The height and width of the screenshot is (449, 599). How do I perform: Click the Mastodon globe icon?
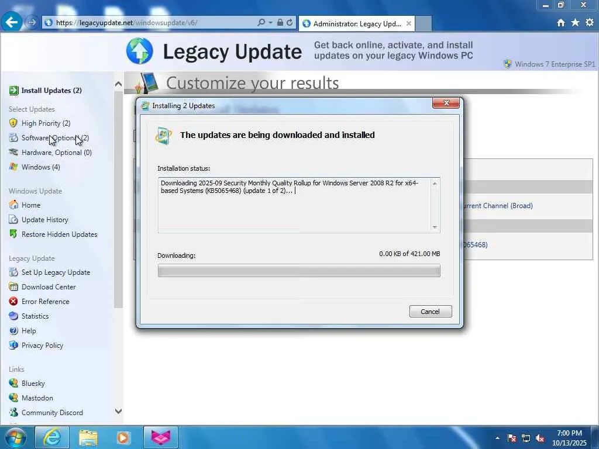(13, 398)
